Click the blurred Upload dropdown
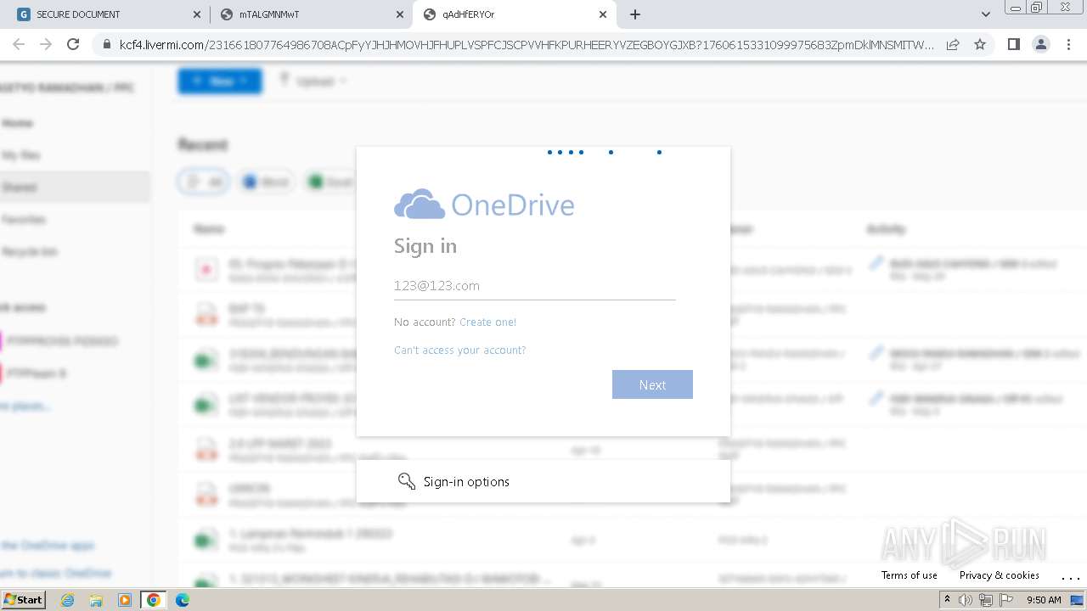This screenshot has width=1087, height=611. click(314, 81)
